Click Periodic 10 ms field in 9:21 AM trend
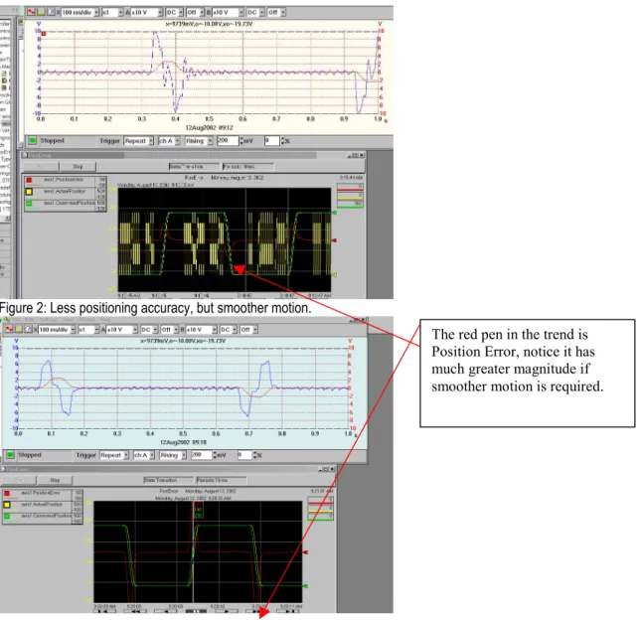 [x=222, y=480]
